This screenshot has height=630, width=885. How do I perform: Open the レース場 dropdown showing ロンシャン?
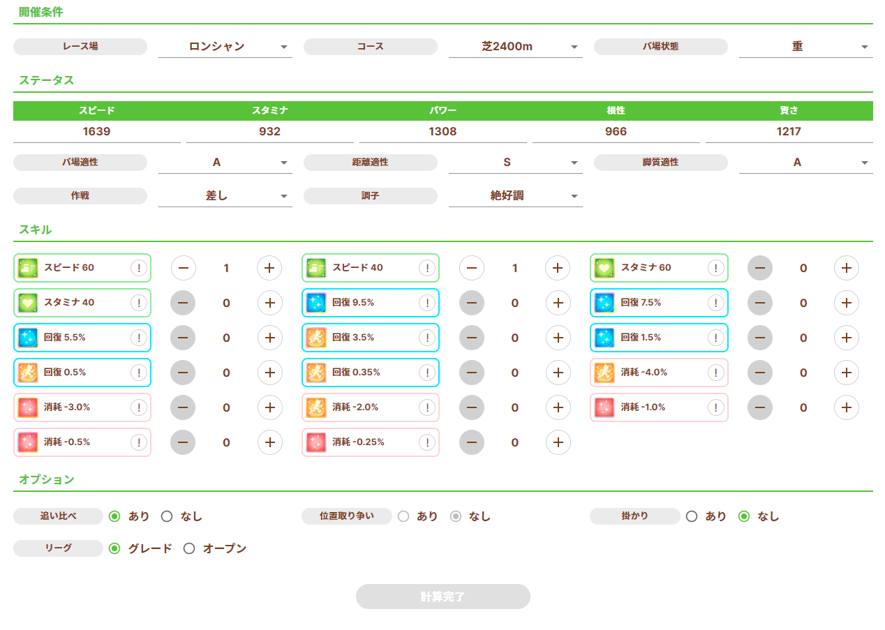click(225, 47)
